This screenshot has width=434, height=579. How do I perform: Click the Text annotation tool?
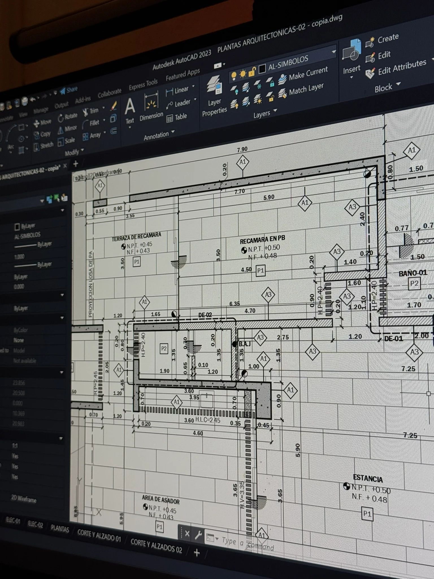(x=129, y=111)
